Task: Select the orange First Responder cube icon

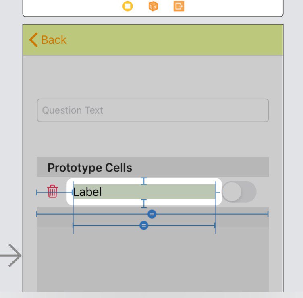Action: 153,6
